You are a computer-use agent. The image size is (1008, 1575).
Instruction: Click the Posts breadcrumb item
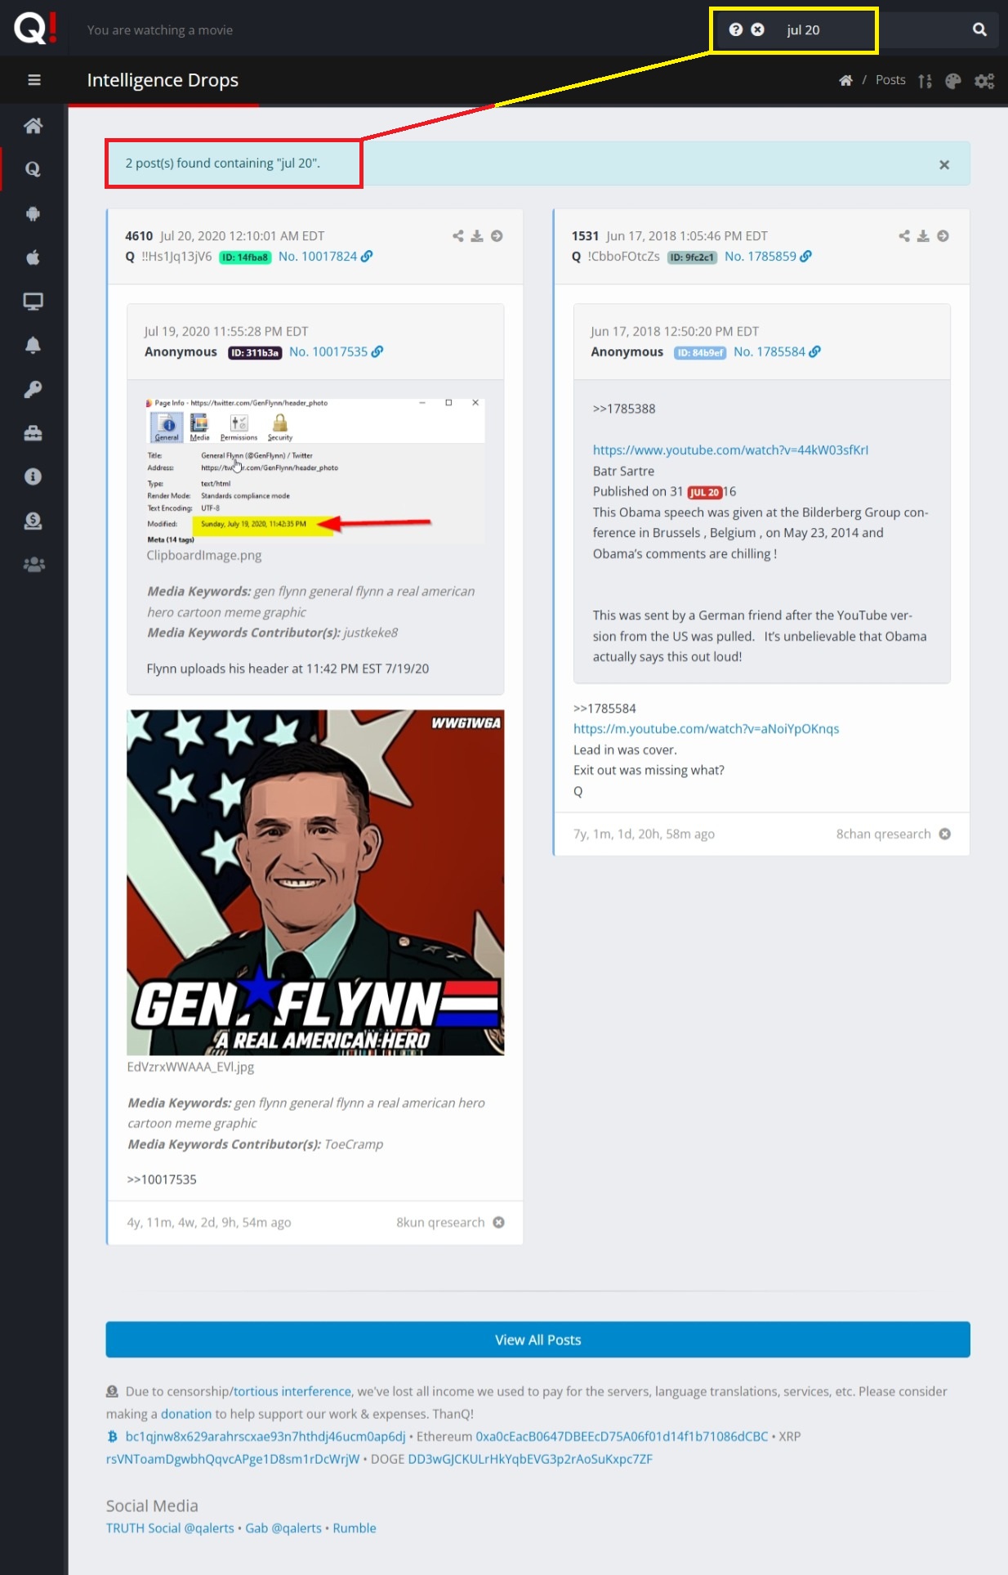(x=890, y=80)
